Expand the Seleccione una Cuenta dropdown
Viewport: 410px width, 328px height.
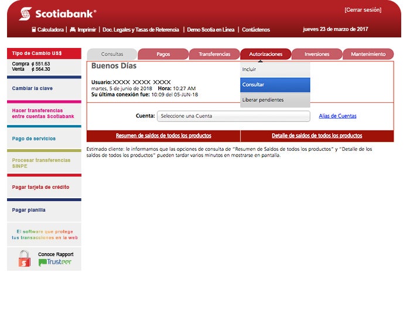click(x=233, y=116)
